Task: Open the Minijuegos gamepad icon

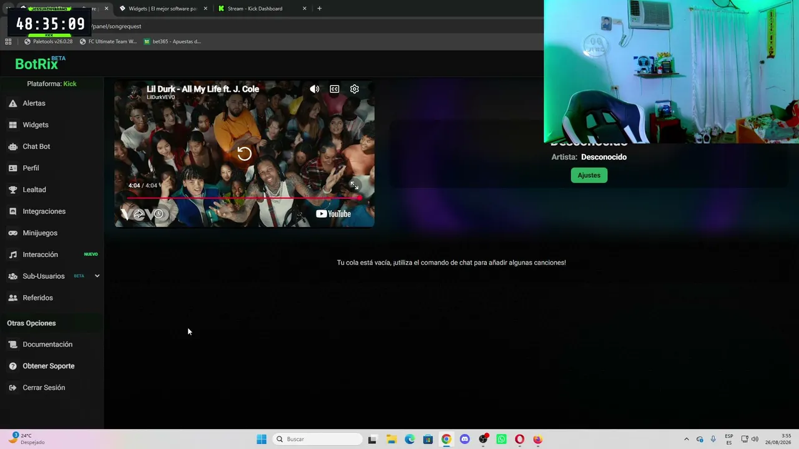Action: [x=12, y=233]
